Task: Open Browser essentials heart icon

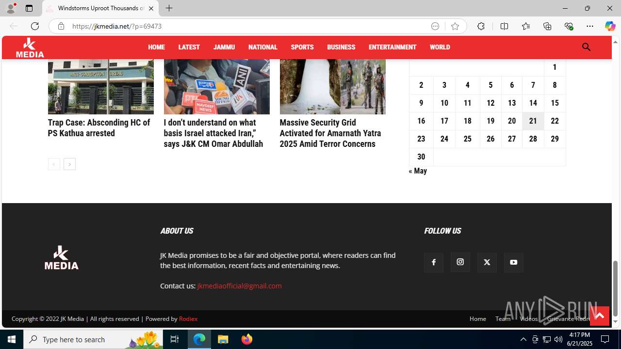Action: (569, 26)
